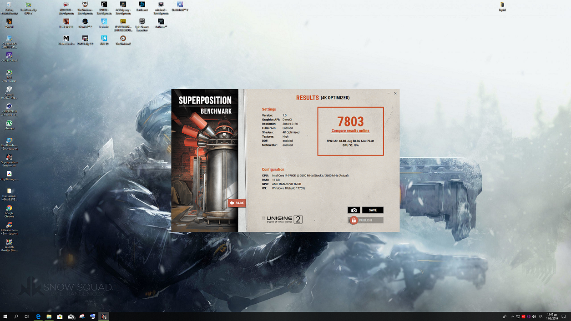Open the Anthem desktop shortcut
The height and width of the screenshot is (321, 571).
(161, 23)
